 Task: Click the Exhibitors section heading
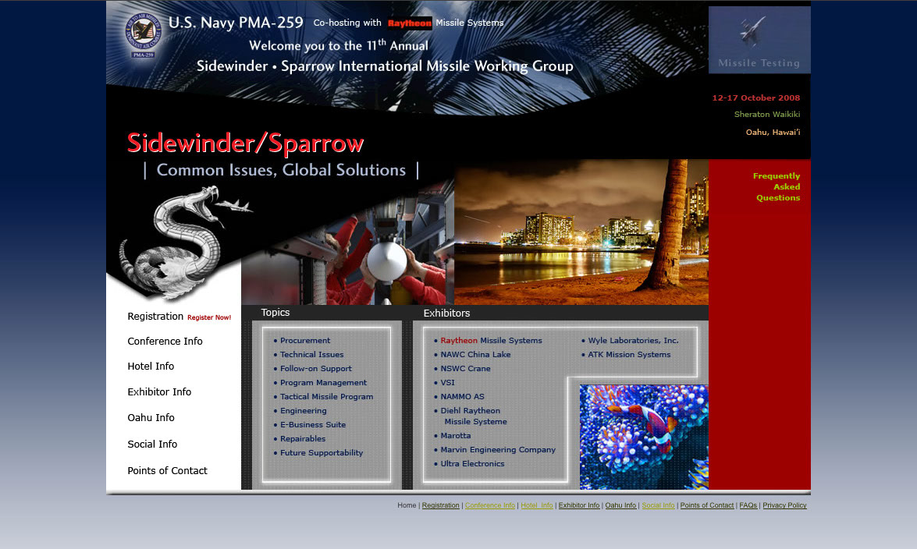pos(447,313)
